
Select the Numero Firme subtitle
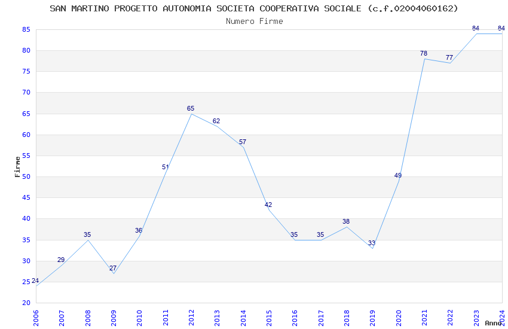[x=255, y=22]
